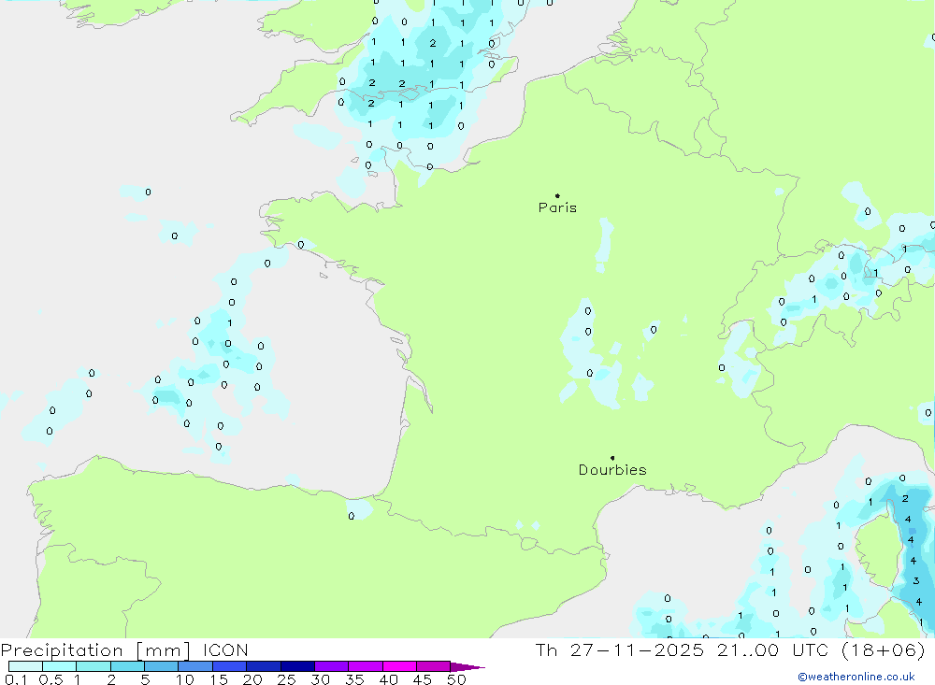935x685 pixels.
Task: Select the black dot marker above Dourbies
Action: [612, 458]
